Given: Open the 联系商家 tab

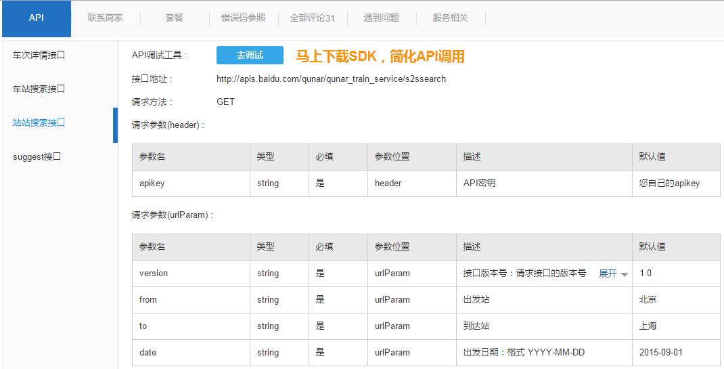Looking at the screenshot, I should (x=105, y=18).
